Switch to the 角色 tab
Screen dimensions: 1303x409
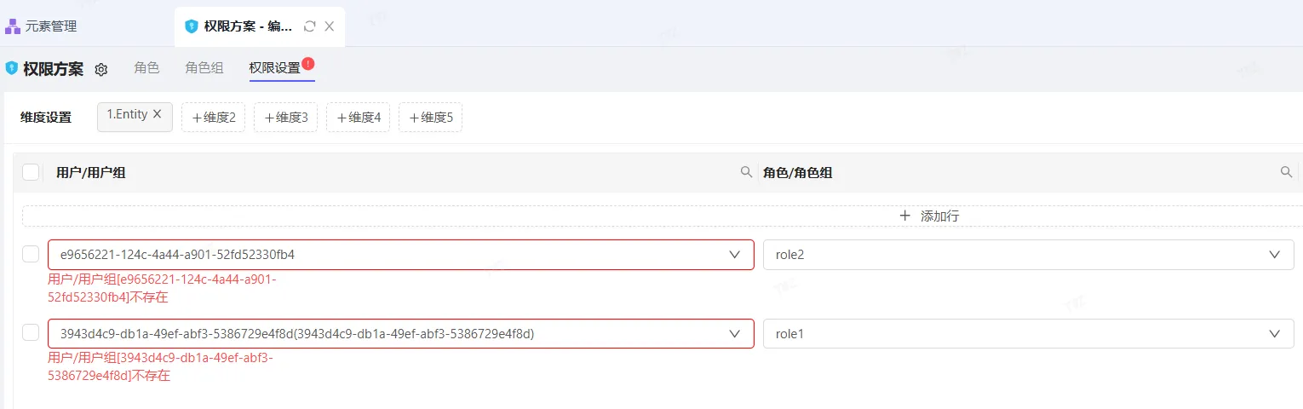146,68
